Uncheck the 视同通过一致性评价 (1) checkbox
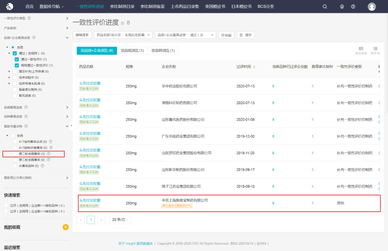Screen dimensions: 388x251 [x=17, y=65]
